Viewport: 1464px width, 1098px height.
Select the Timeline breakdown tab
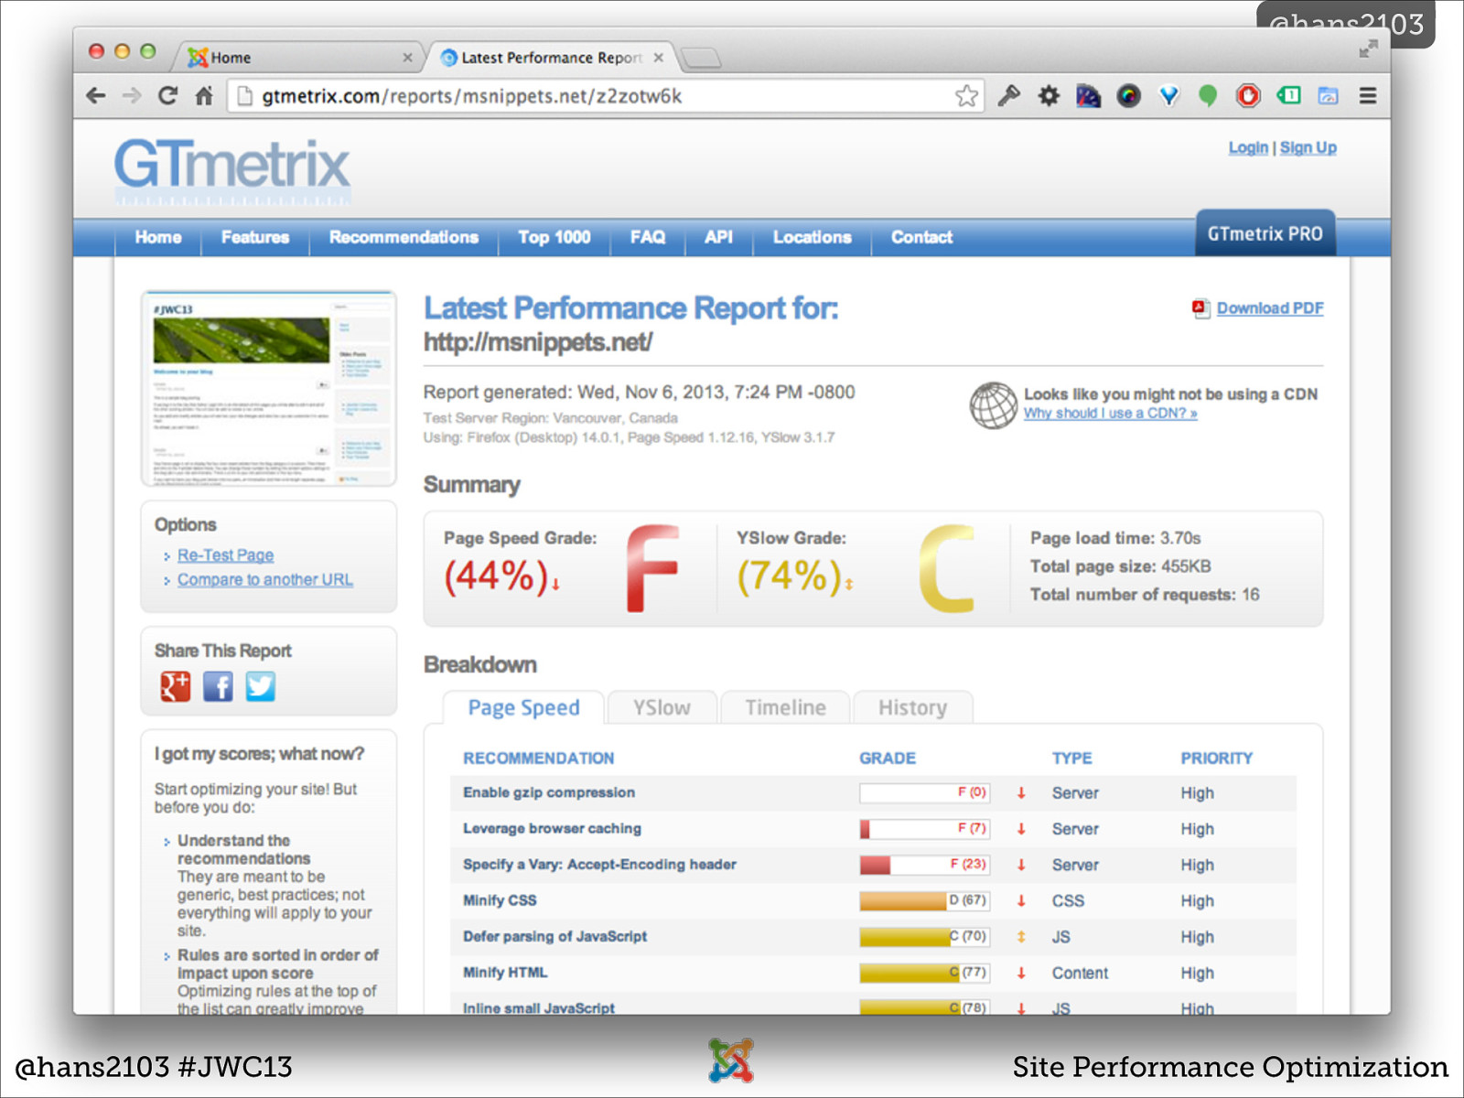785,707
